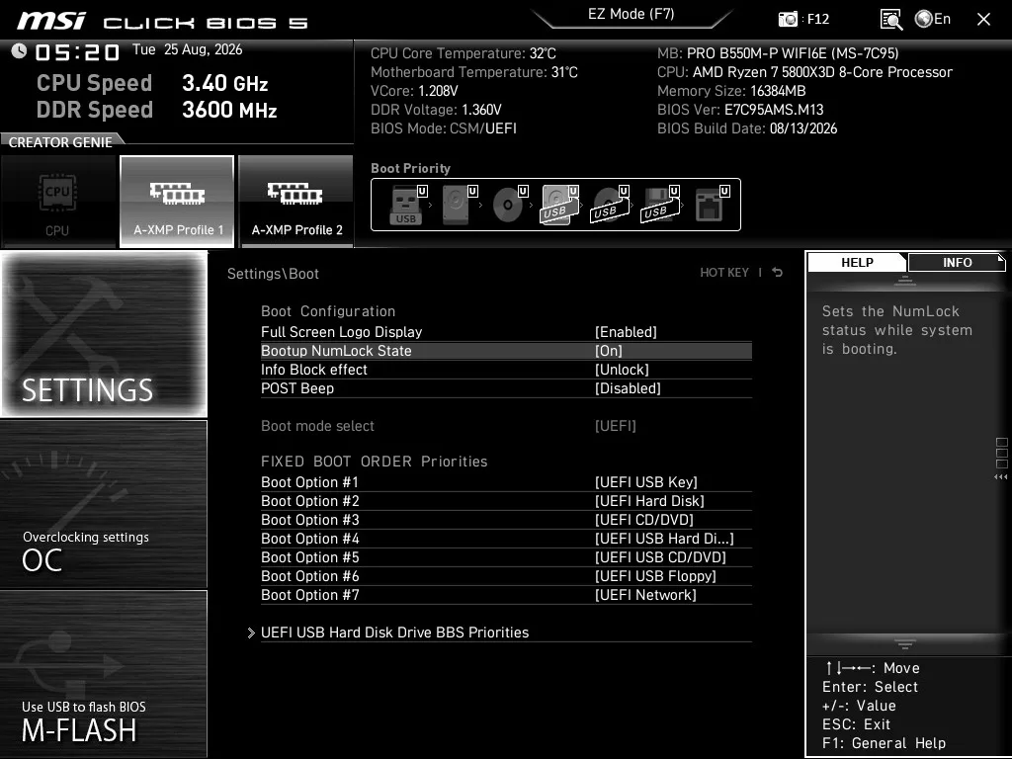Open Boot Option #5 [UEFI USB CD/DVD] selector
This screenshot has width=1012, height=759.
click(660, 557)
